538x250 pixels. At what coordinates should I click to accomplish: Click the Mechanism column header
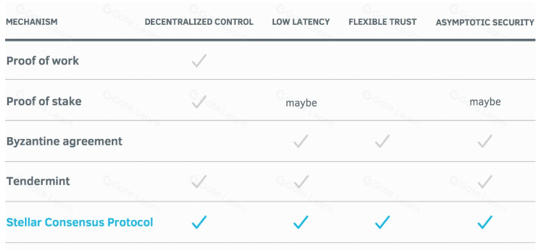pos(32,22)
